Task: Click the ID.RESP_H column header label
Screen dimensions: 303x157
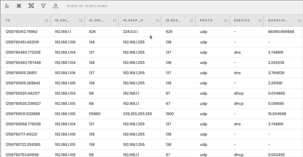Action: click(133, 21)
